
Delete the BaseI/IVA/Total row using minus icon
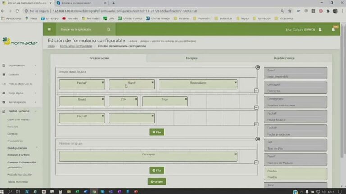pyautogui.click(x=256, y=107)
